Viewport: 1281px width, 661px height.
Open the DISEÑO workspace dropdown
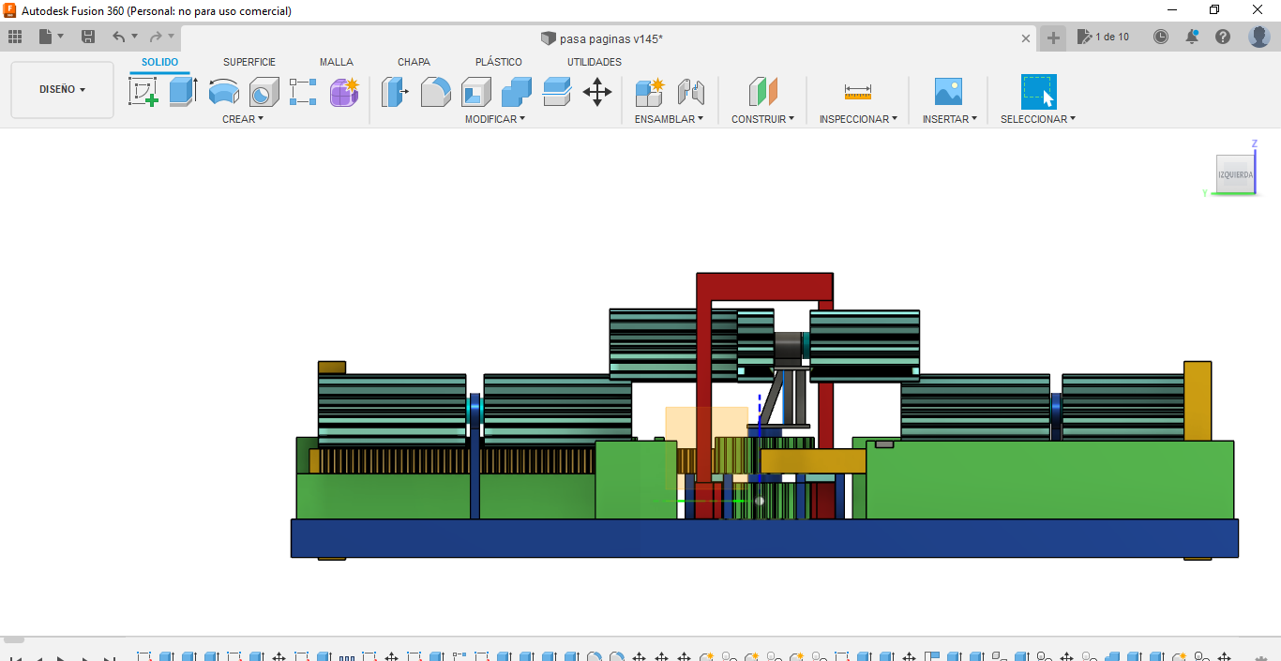(x=62, y=90)
